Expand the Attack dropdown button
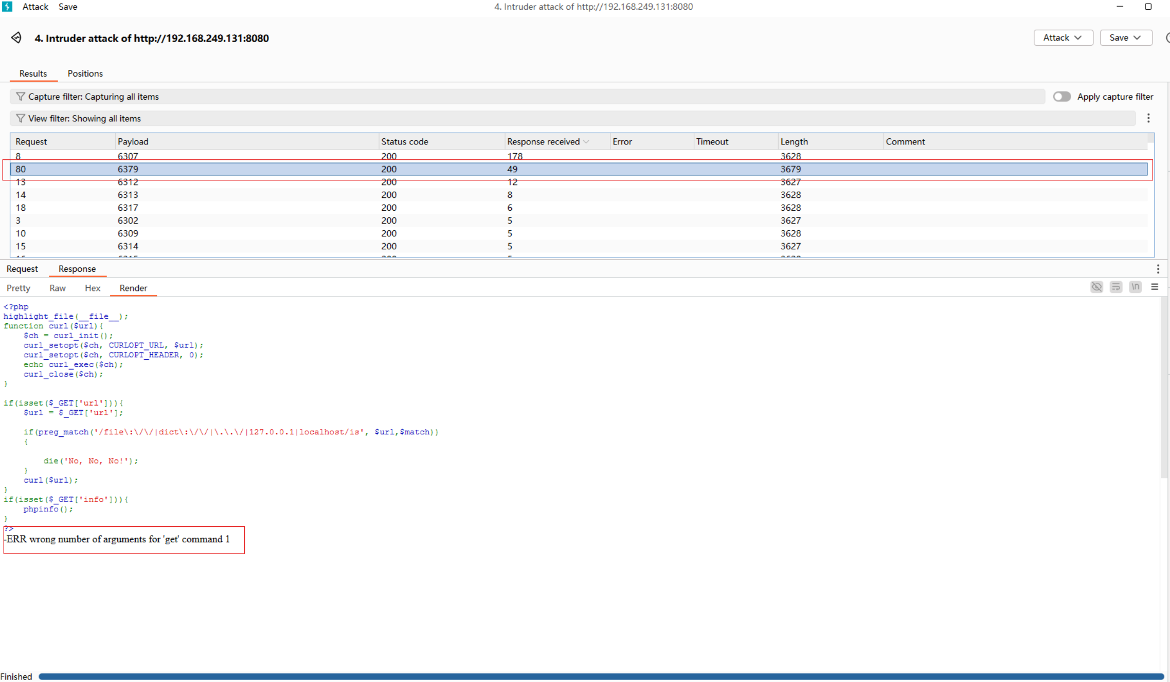The width and height of the screenshot is (1170, 682). pyautogui.click(x=1063, y=38)
